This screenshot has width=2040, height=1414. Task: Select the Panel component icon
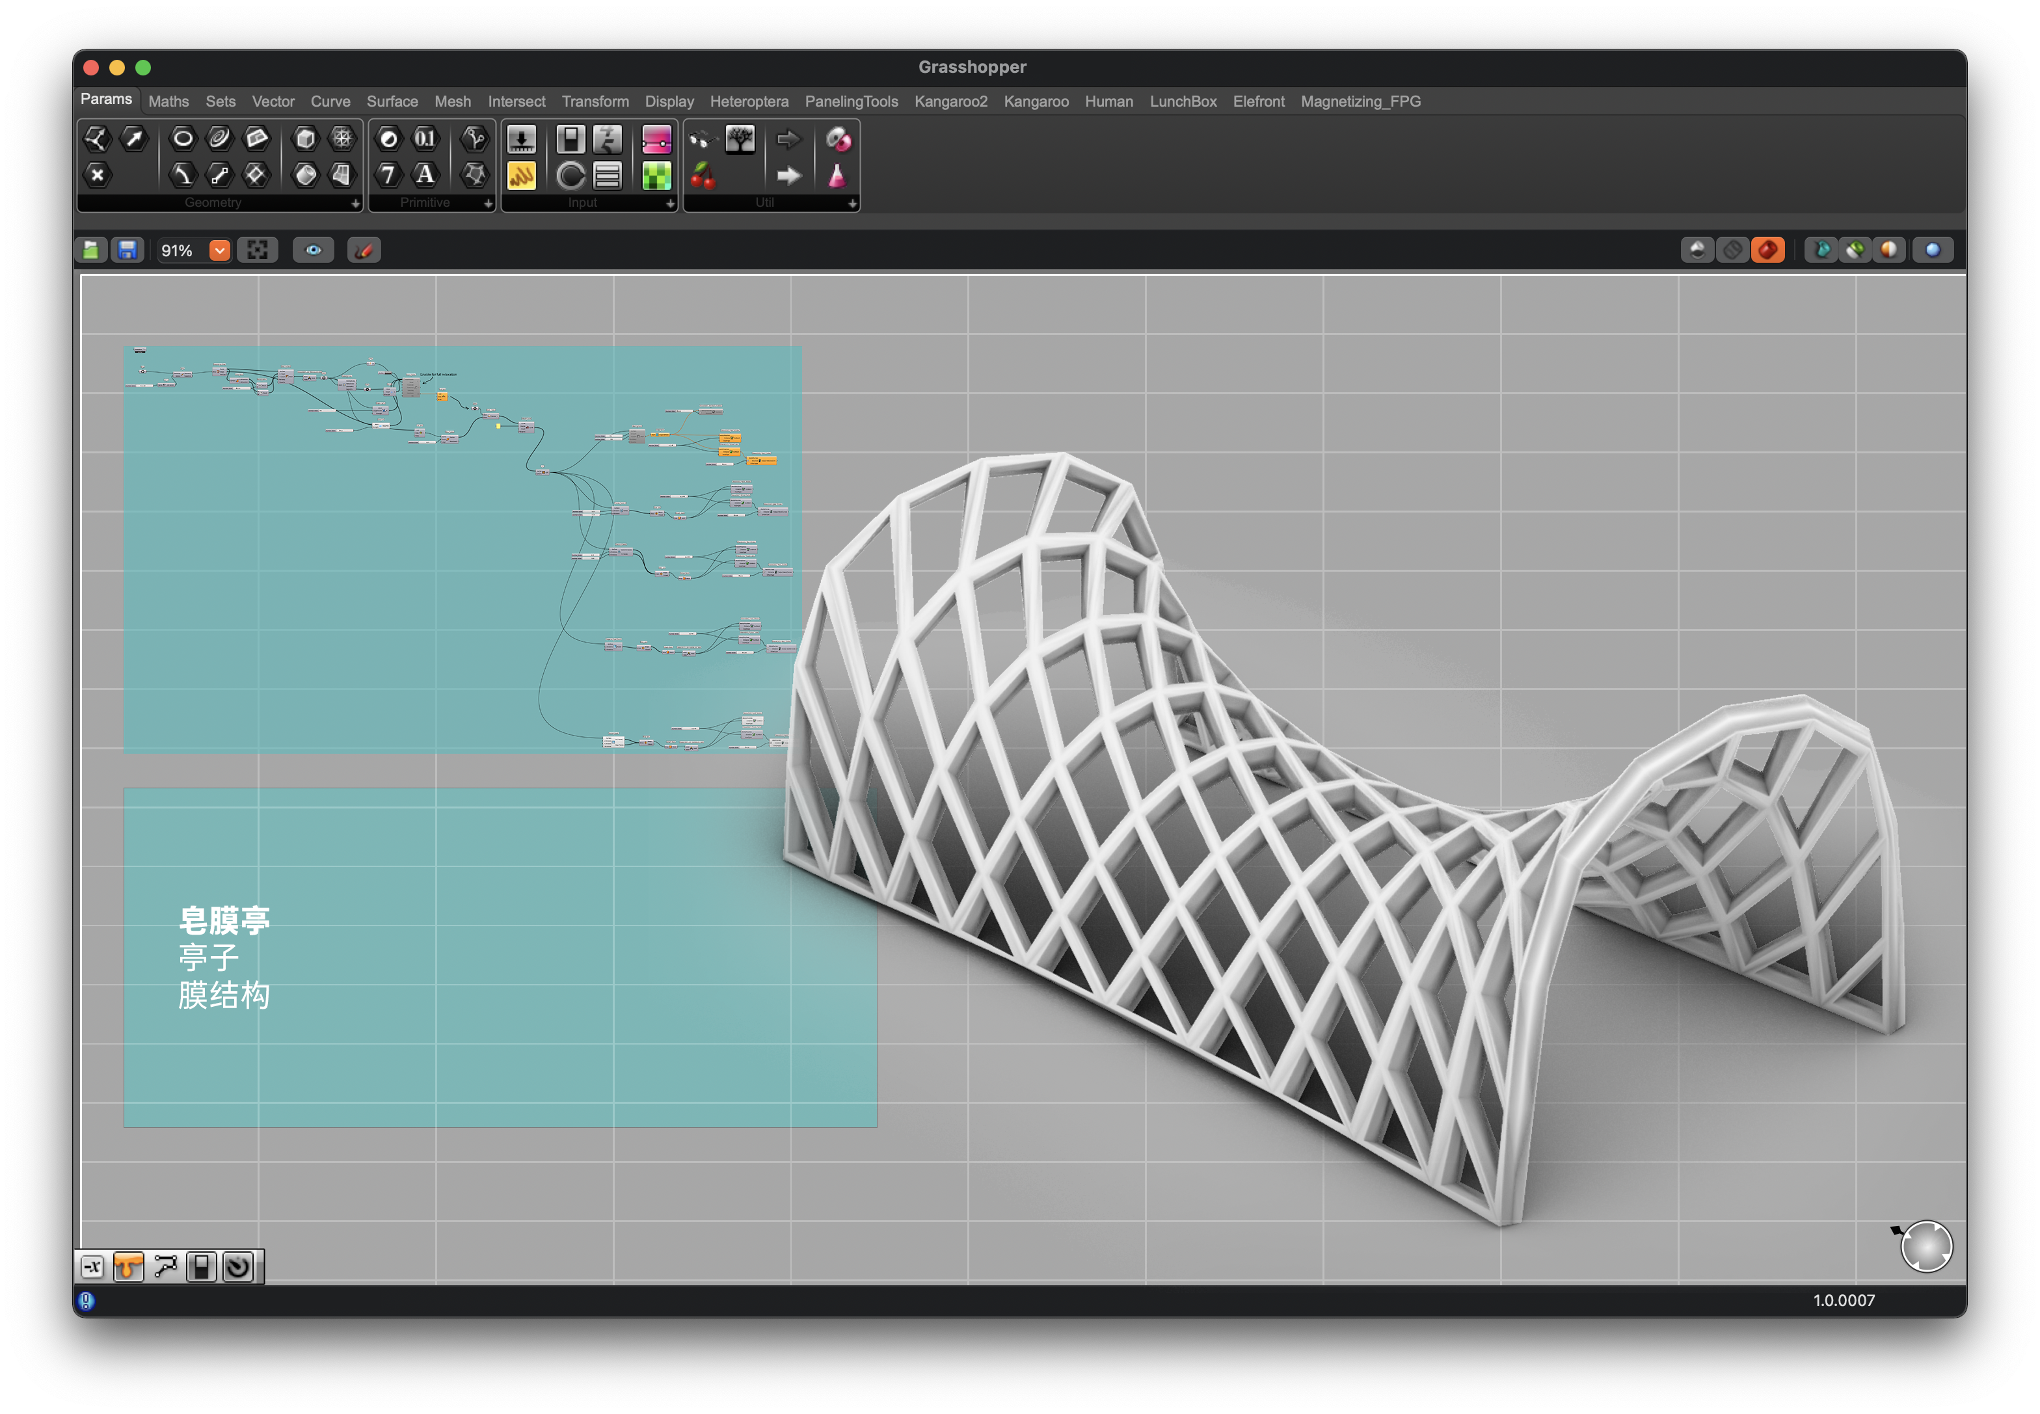click(x=521, y=176)
